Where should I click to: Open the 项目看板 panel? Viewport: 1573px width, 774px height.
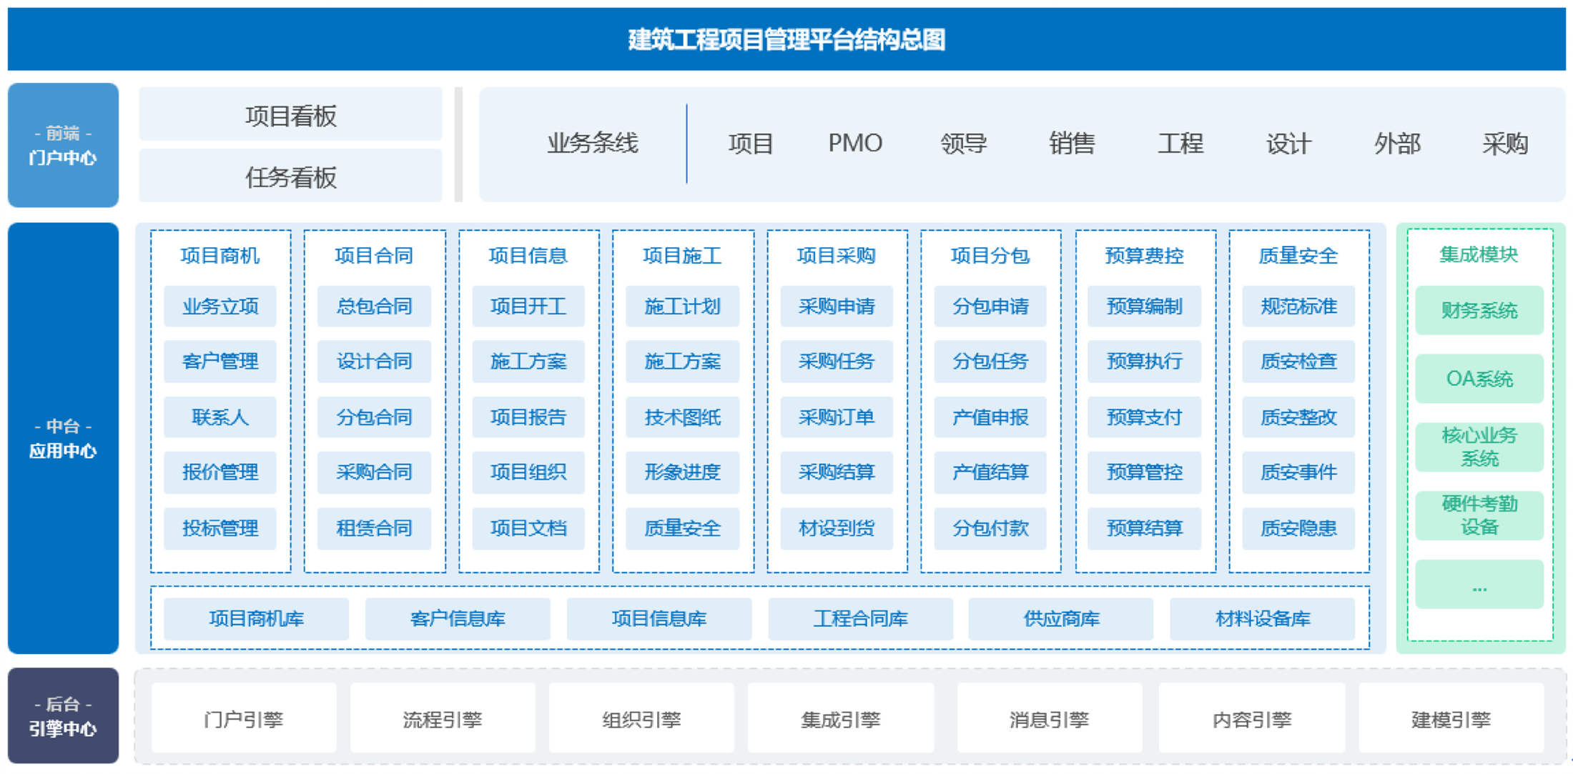[290, 115]
